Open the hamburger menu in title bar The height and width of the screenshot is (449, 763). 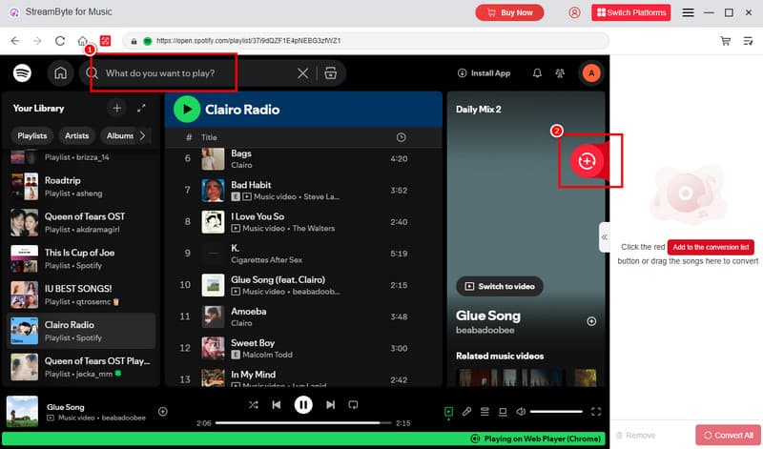[688, 12]
